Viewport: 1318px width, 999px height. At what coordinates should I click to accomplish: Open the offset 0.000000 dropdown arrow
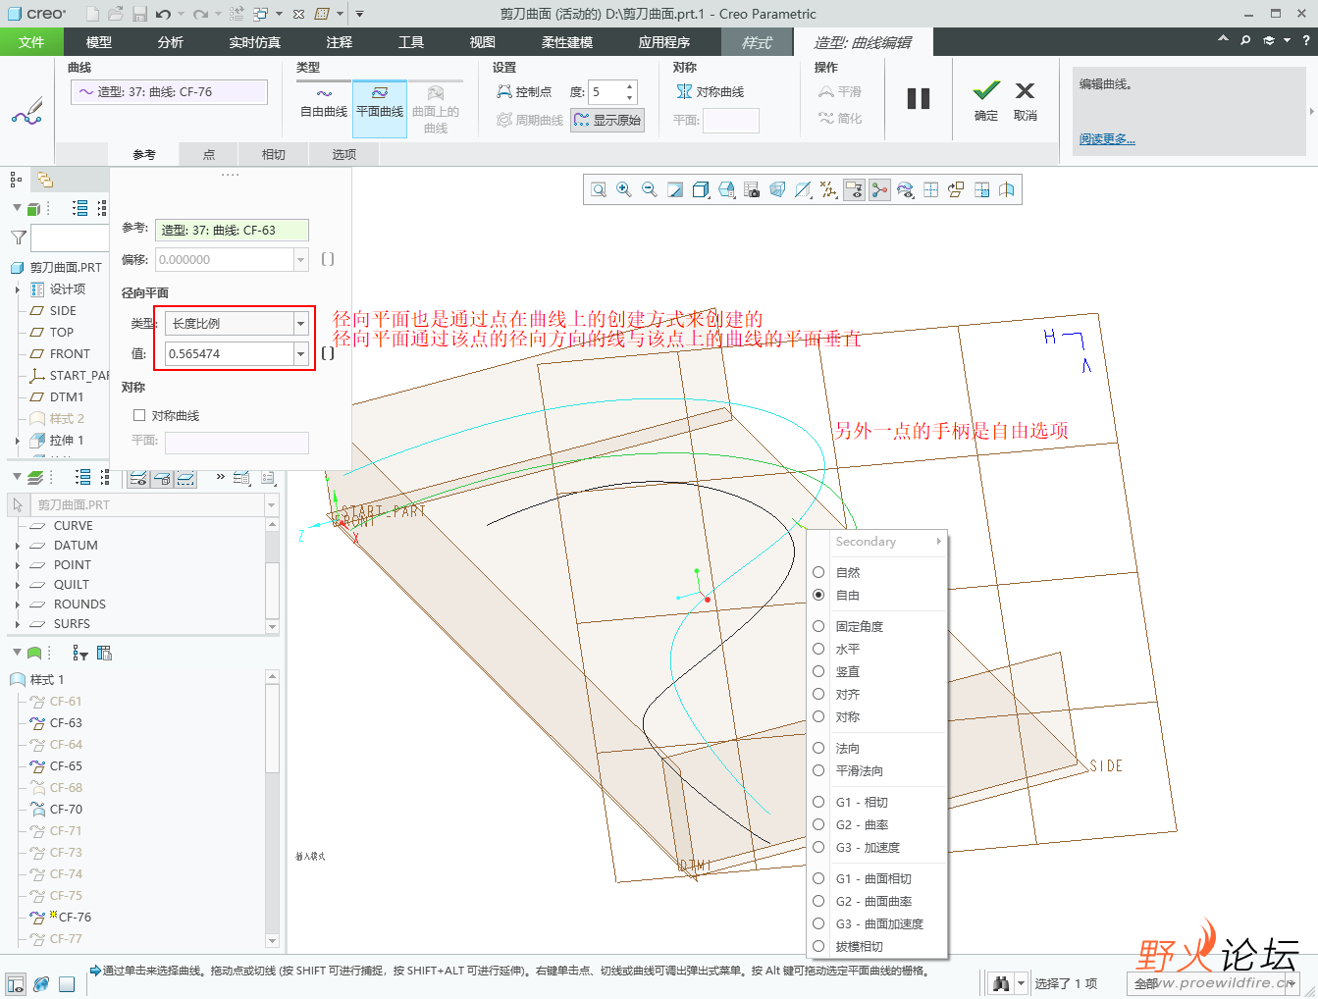click(301, 259)
